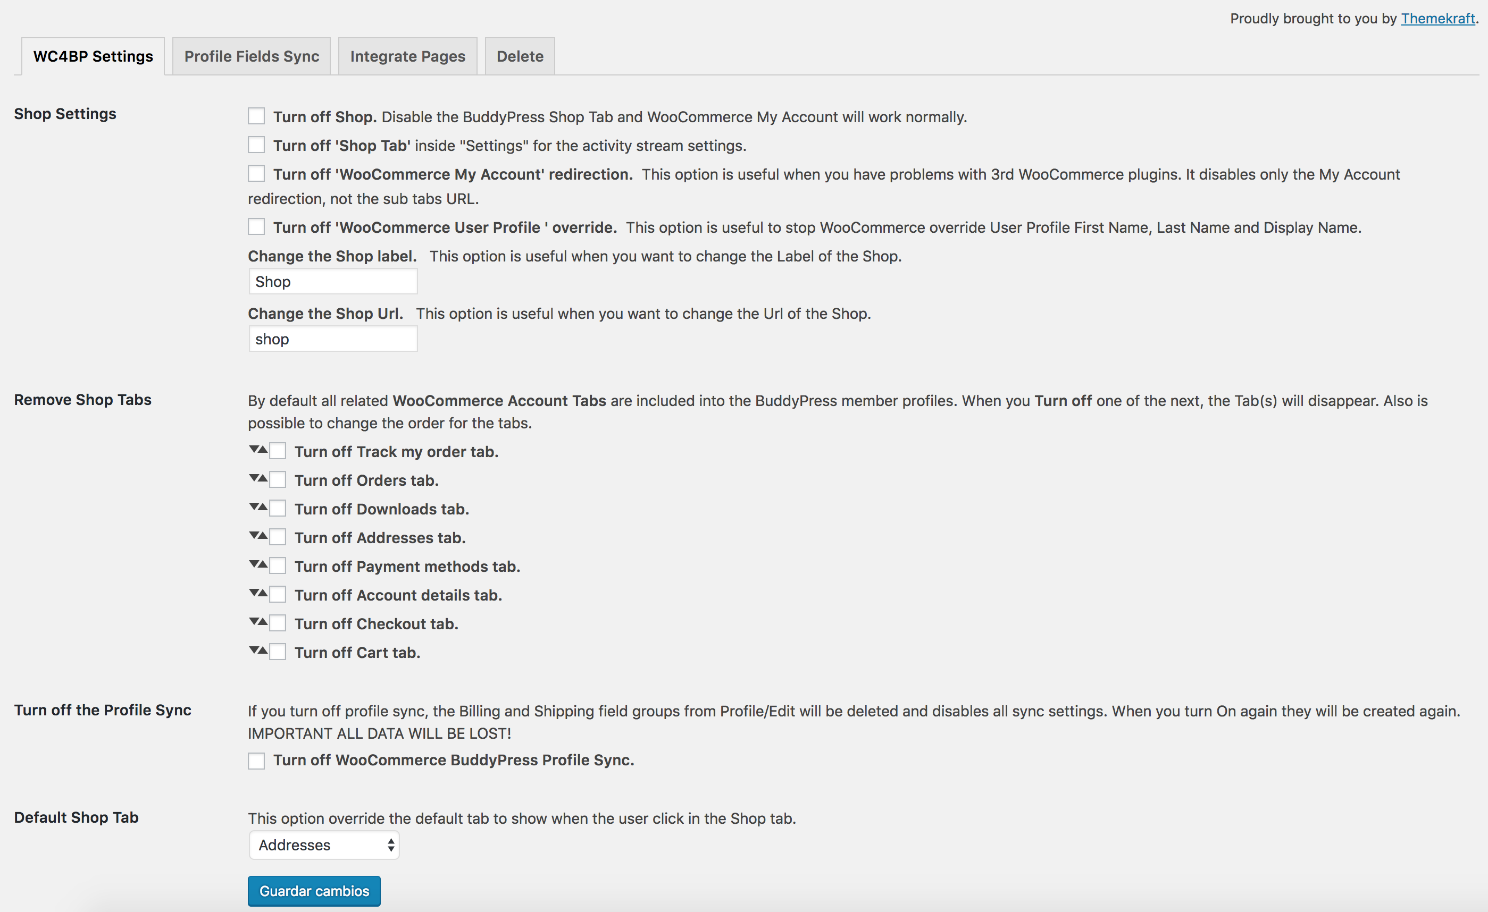
Task: Click the move-up arrow for Cart tab
Action: coord(263,650)
